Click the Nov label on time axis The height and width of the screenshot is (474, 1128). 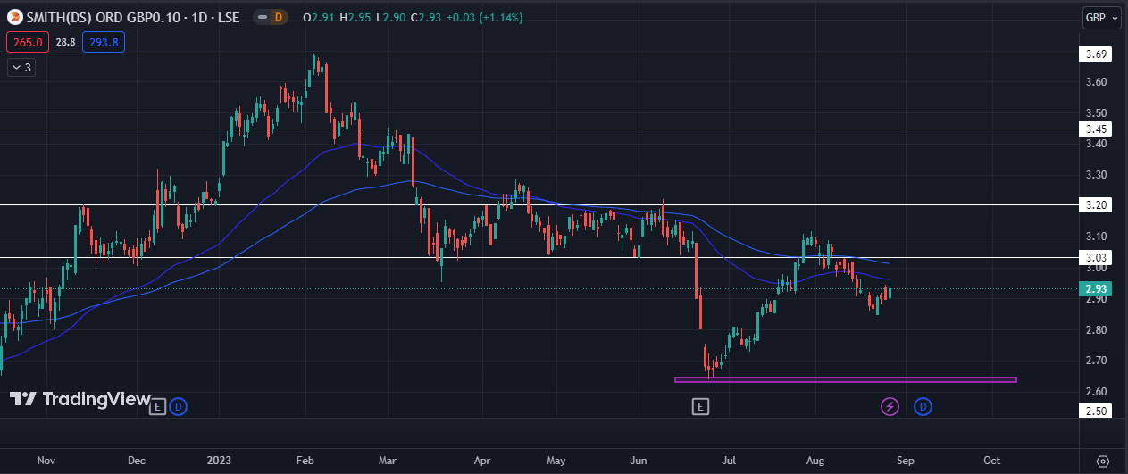pos(46,461)
